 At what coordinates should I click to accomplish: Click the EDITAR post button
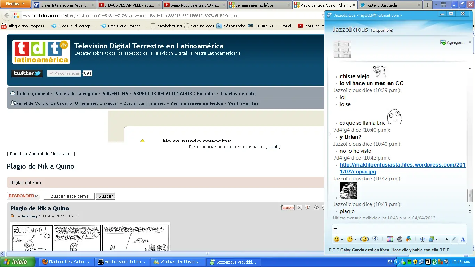(288, 208)
